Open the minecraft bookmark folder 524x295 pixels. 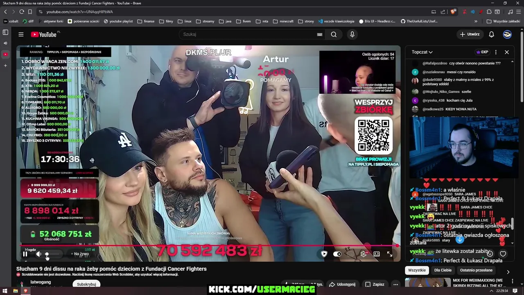point(283,21)
